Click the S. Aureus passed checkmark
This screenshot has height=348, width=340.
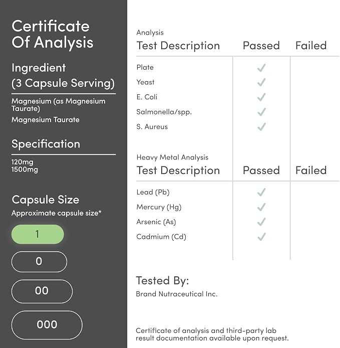(x=261, y=127)
